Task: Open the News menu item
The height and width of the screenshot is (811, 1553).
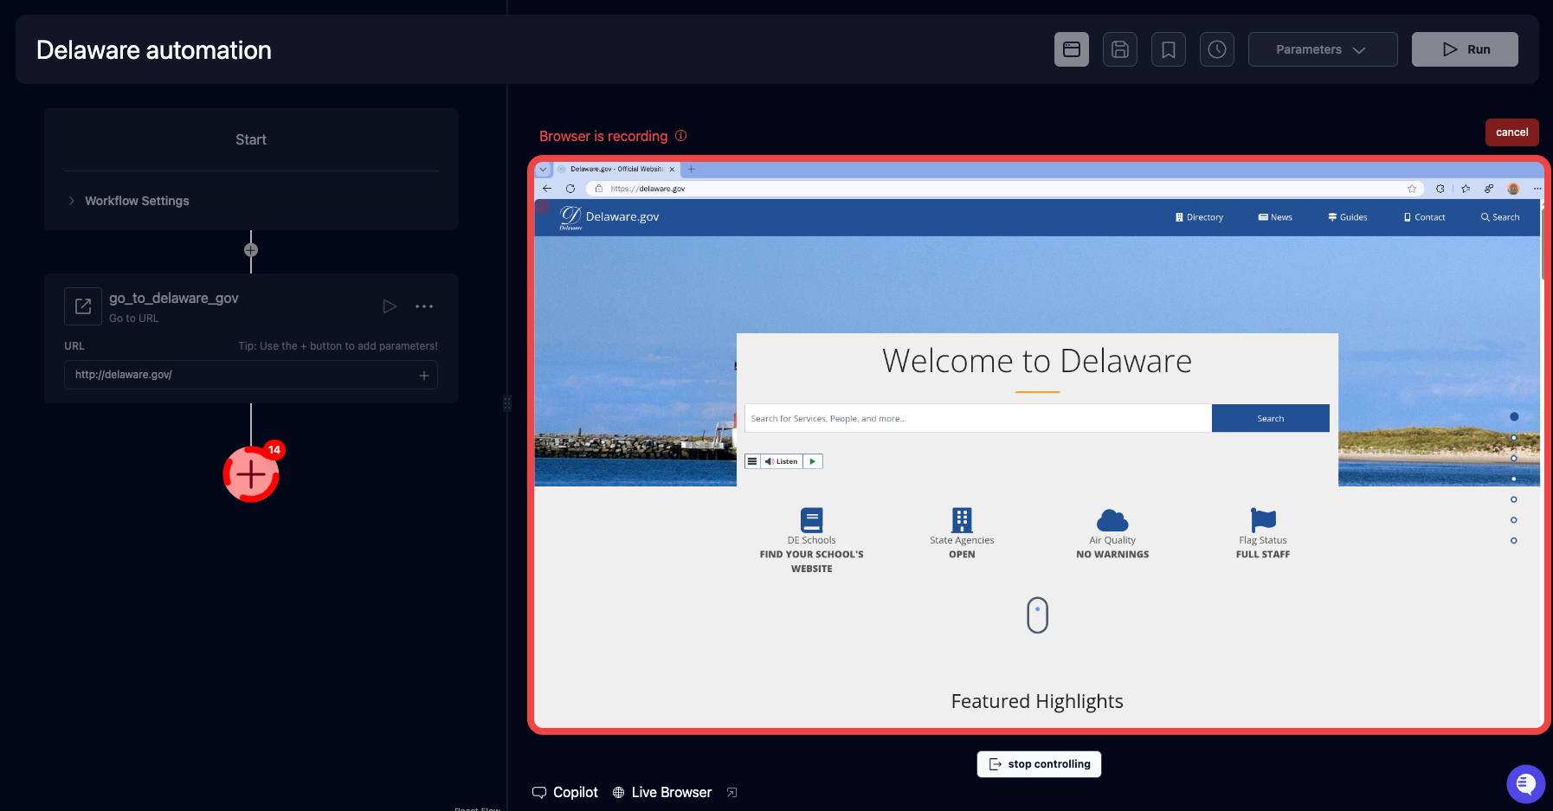Action: coord(1275,217)
